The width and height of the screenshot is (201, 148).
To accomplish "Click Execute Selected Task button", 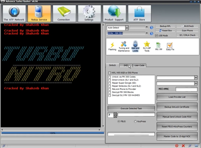I will 131,109.
